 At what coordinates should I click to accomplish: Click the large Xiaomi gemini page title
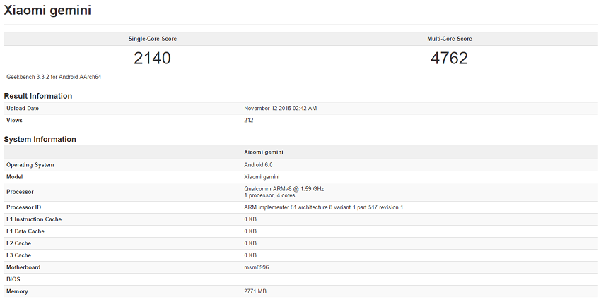[x=47, y=11]
